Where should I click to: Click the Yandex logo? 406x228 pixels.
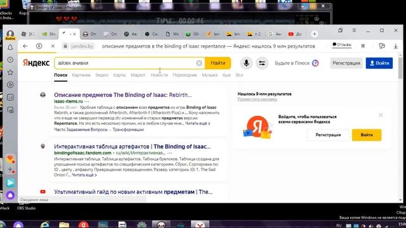point(36,63)
